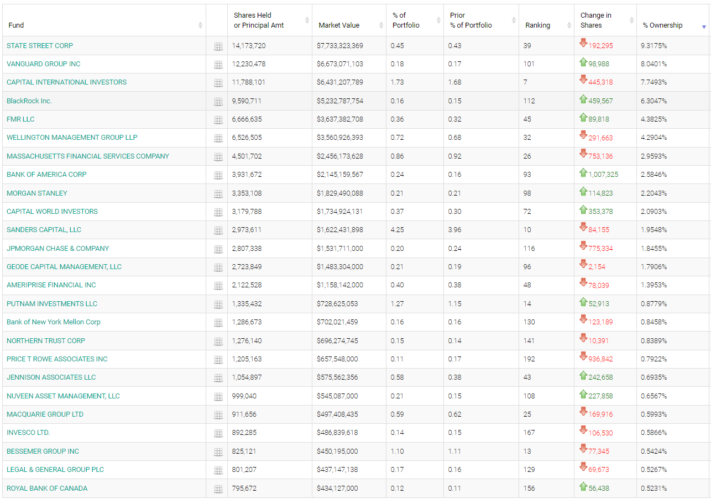Click the green change value 459,567
Screen dimensions: 711x499
pyautogui.click(x=600, y=101)
